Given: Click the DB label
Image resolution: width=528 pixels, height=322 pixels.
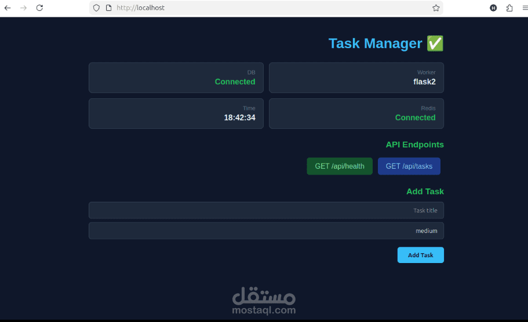Looking at the screenshot, I should coord(251,72).
